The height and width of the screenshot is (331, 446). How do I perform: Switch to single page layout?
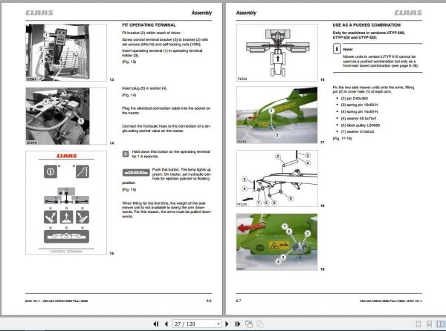(x=418, y=324)
